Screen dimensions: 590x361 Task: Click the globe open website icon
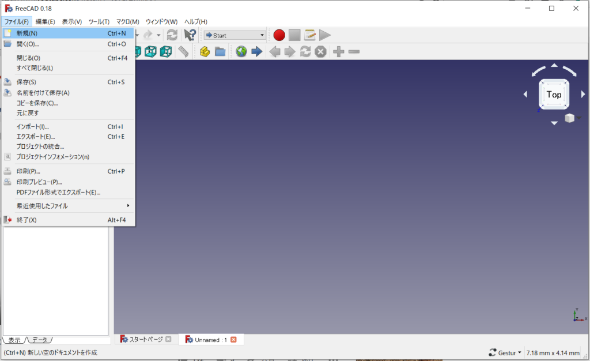click(x=241, y=52)
